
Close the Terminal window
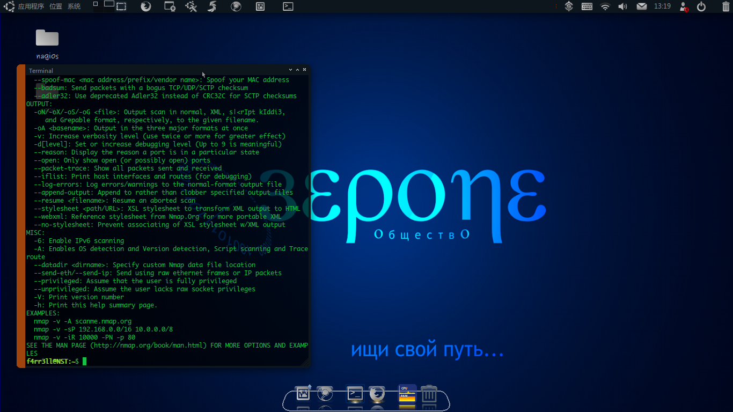(x=304, y=70)
